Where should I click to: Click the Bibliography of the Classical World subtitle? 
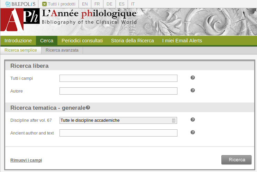pos(89,22)
